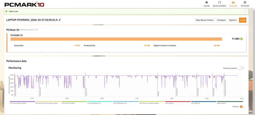Select the Results bar chart icon

tap(233, 3)
